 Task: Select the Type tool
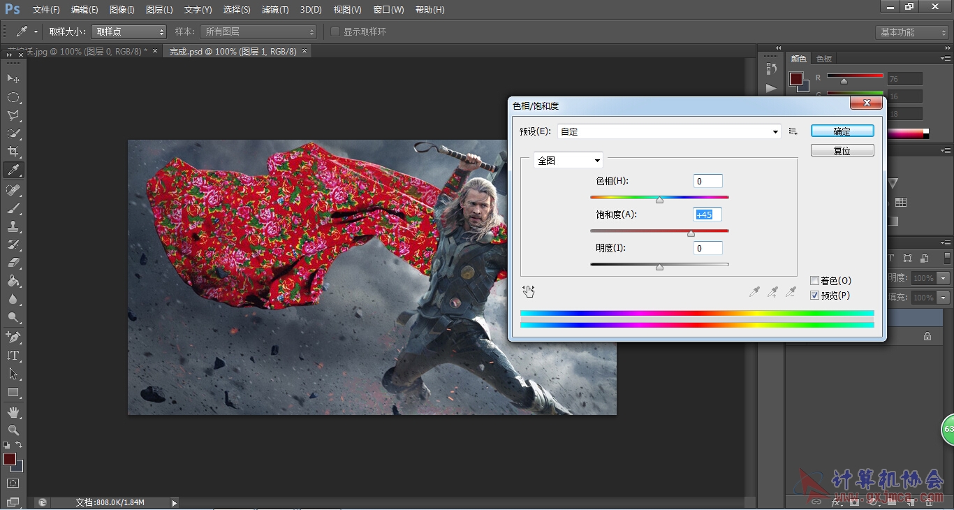(13, 356)
